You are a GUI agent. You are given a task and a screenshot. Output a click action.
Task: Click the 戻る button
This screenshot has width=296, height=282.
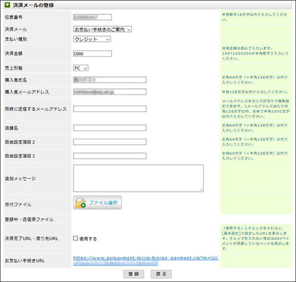tap(161, 274)
